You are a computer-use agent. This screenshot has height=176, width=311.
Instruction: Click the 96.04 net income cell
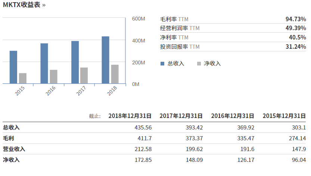point(299,160)
